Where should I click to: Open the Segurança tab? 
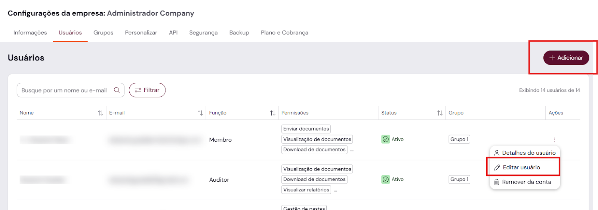[203, 32]
